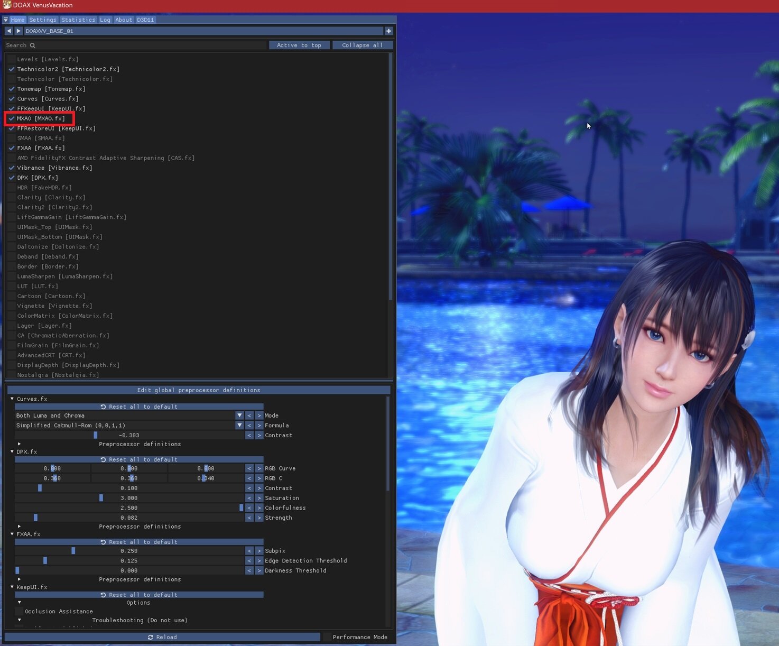Click the Reload button
Image resolution: width=779 pixels, height=646 pixels.
click(162, 637)
